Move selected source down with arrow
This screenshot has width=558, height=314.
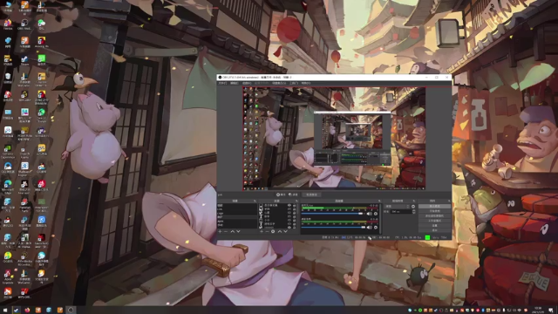285,231
